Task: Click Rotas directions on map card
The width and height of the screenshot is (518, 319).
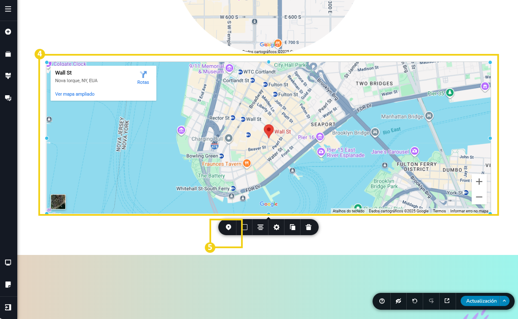Action: point(143,77)
